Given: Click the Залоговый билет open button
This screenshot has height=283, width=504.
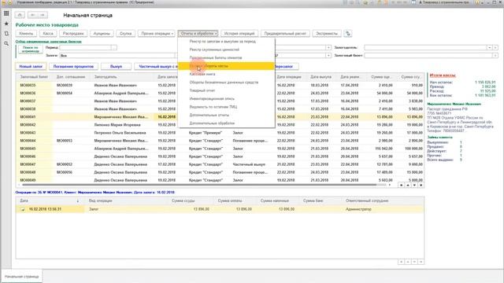Looking at the screenshot, I should pyautogui.click(x=495, y=56).
